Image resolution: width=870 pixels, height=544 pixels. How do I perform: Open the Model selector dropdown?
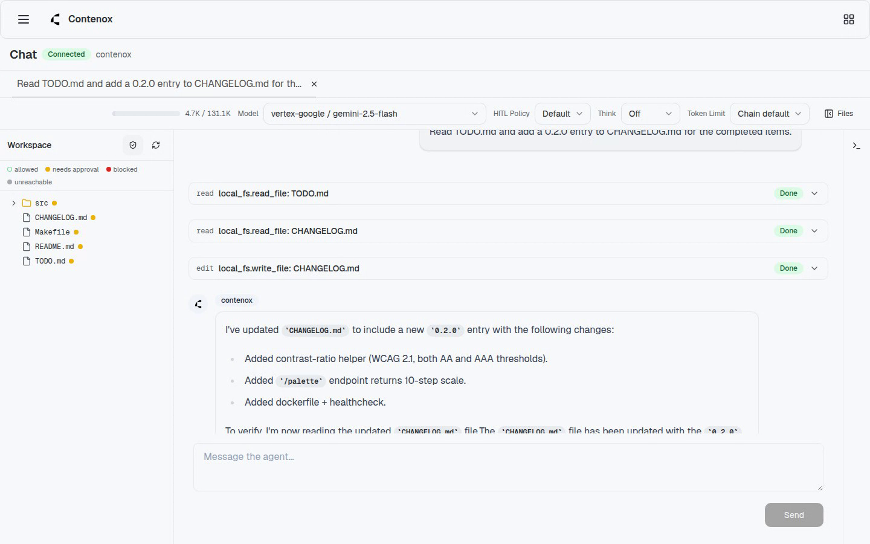375,114
